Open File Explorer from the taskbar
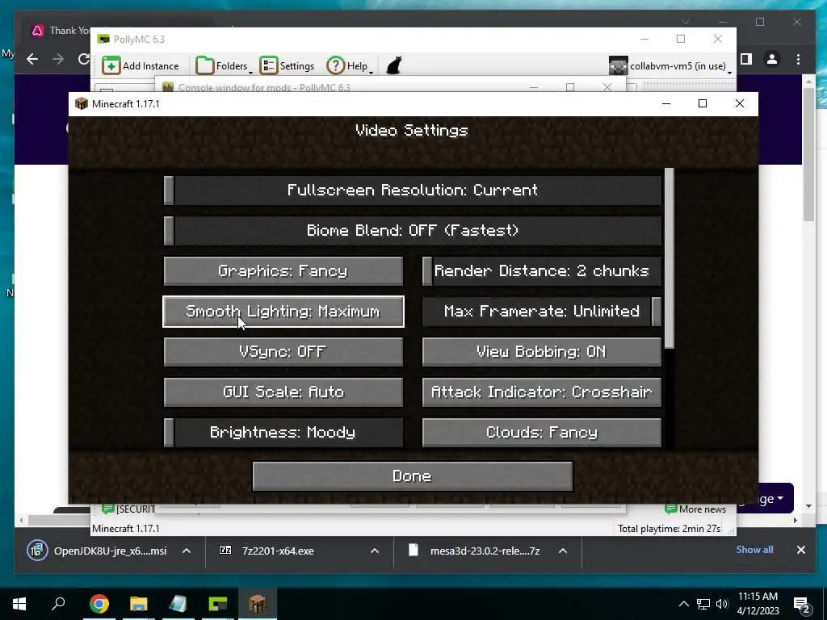The image size is (827, 620). pos(139,604)
